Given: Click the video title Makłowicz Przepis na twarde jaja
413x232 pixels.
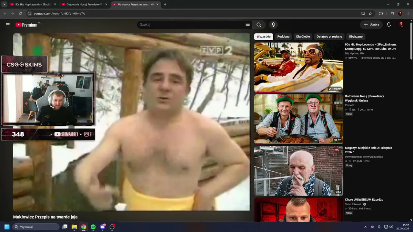Looking at the screenshot, I should pyautogui.click(x=45, y=217).
